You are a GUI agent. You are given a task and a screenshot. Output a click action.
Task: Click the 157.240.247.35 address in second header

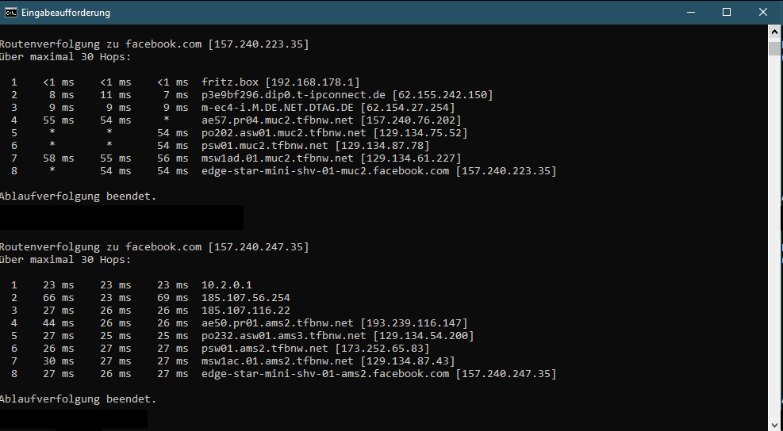(259, 247)
